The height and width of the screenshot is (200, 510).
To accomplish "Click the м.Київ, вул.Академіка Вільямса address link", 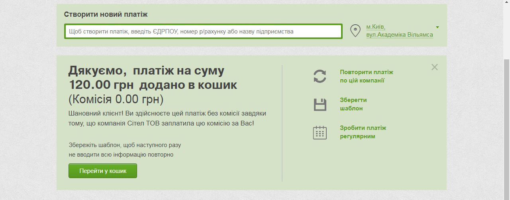I will click(400, 31).
